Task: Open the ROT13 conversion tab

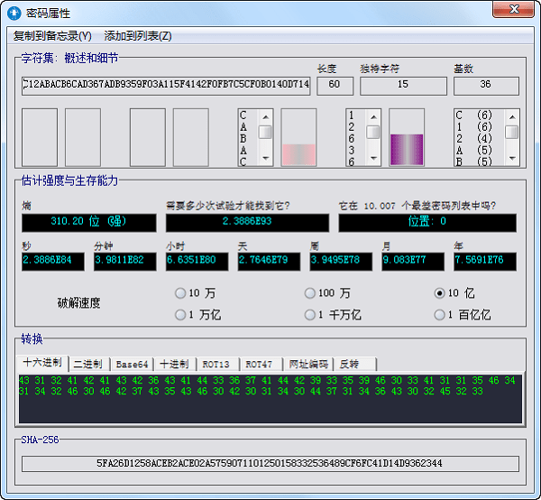Action: (216, 364)
